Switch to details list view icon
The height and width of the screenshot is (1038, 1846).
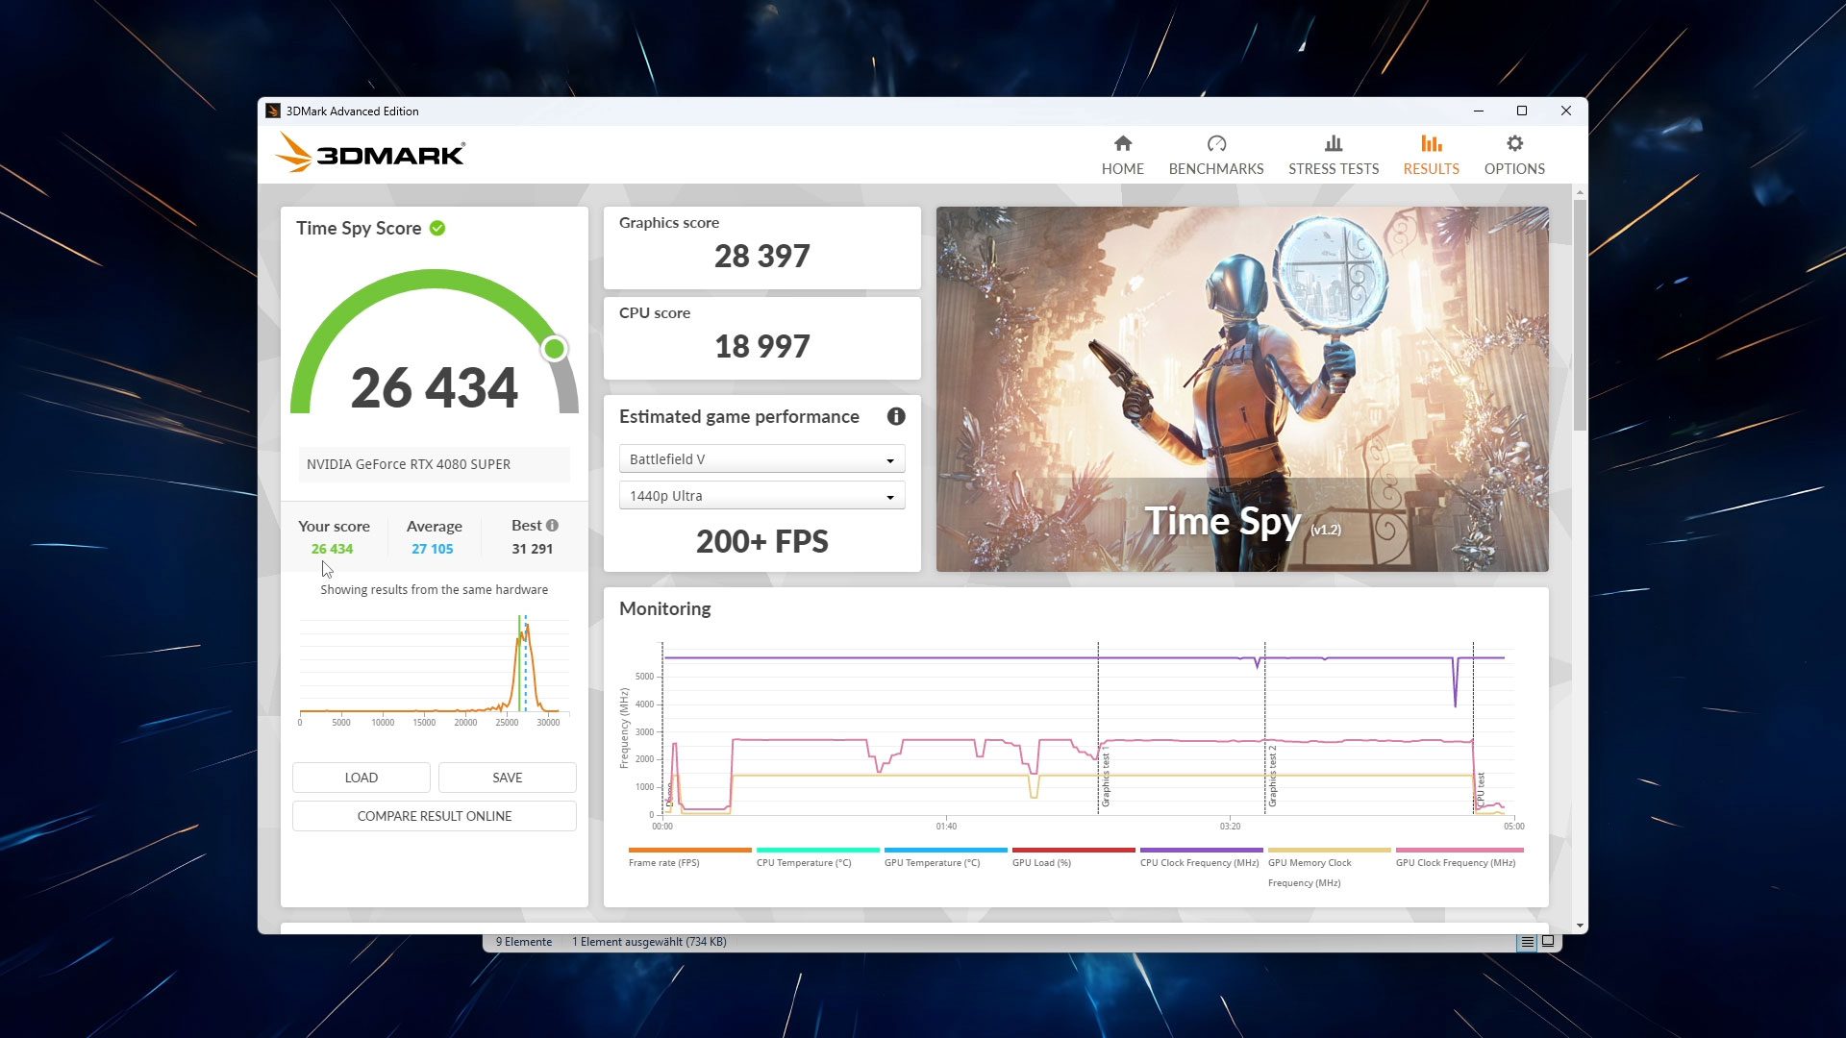(x=1527, y=942)
